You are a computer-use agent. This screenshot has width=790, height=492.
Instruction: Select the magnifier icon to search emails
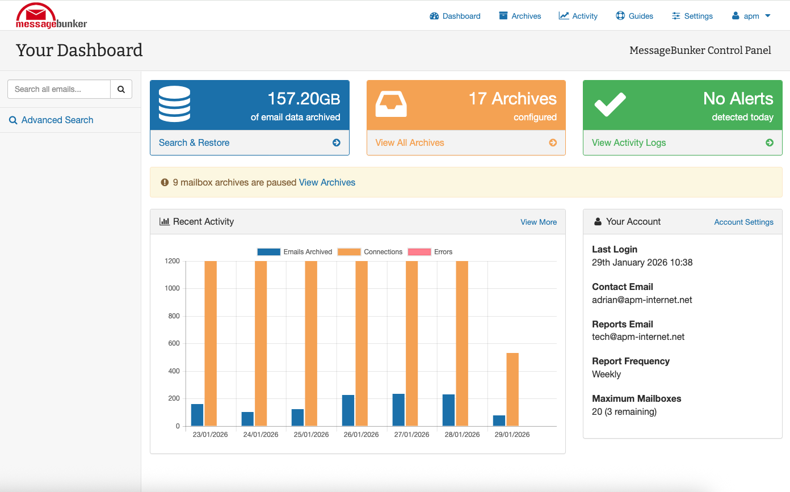point(121,89)
